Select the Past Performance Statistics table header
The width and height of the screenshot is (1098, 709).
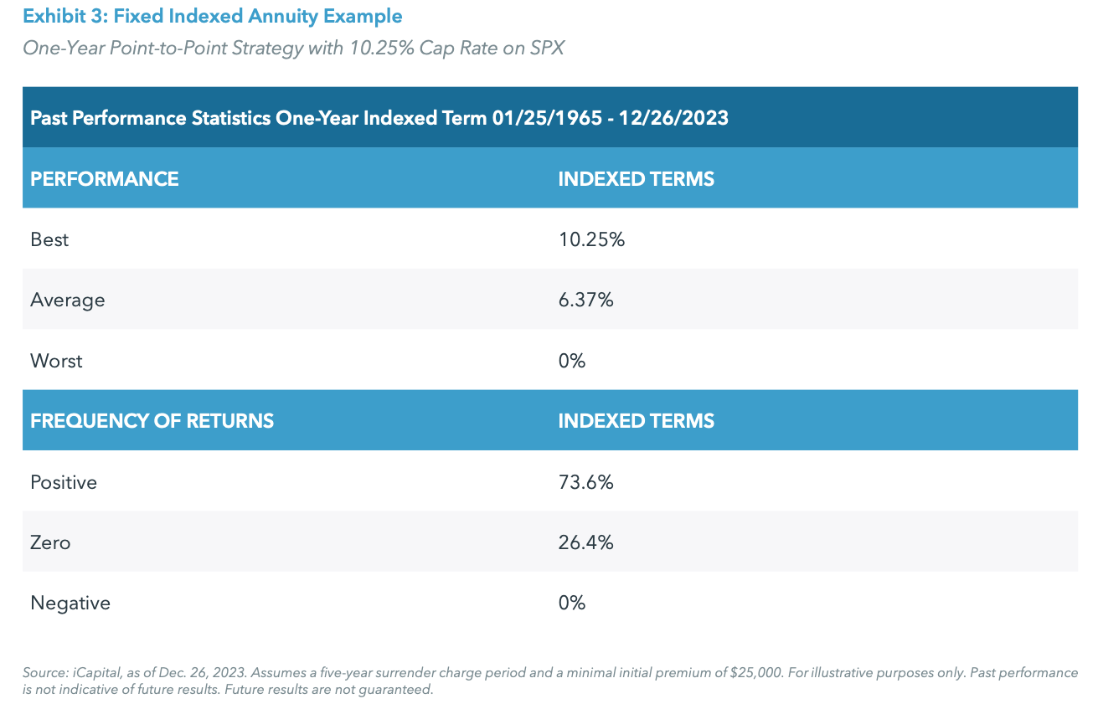point(379,118)
